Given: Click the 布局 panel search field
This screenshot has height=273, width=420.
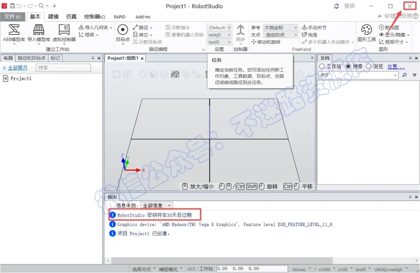Looking at the screenshot, I should pyautogui.click(x=63, y=67).
